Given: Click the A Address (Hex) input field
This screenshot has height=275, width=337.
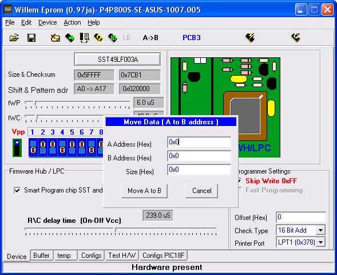Looking at the screenshot, I should [x=199, y=142].
